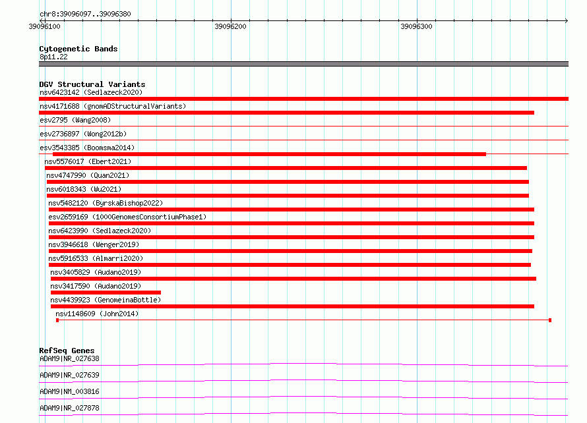This screenshot has width=587, height=423.
Task: Click the RefSeq Genes track title
Action: [x=67, y=351]
